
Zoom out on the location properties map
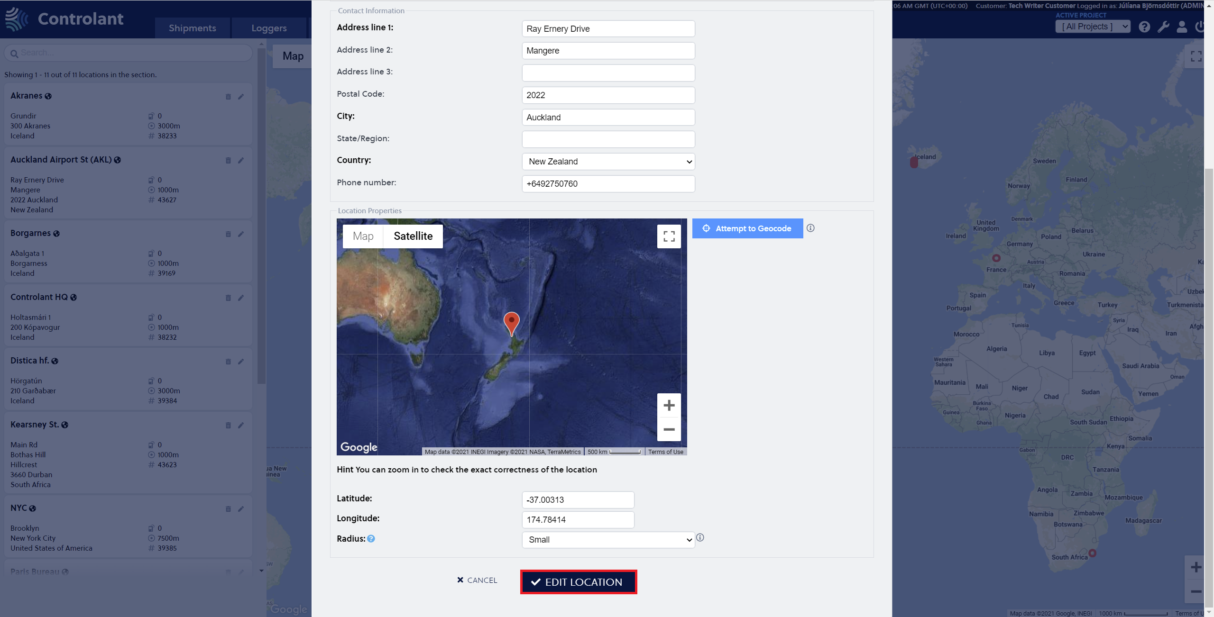click(x=669, y=429)
